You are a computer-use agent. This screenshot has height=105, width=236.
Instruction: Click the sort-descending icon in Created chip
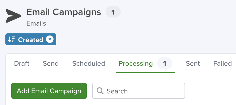coord(12,39)
